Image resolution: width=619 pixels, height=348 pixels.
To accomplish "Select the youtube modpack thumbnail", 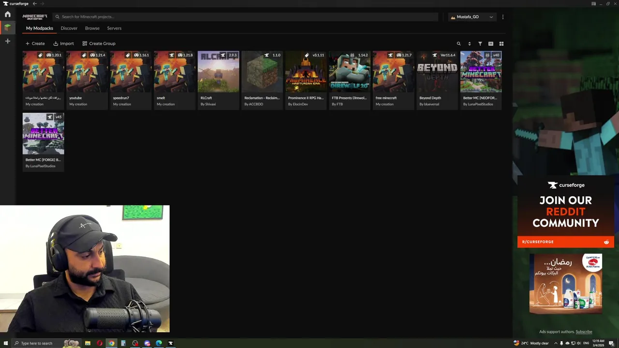I will tap(87, 72).
